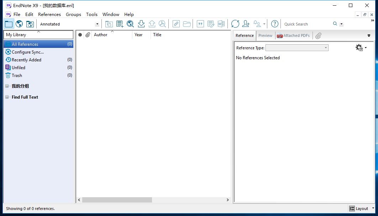
Task: Switch to the Preview tab
Action: pos(265,35)
